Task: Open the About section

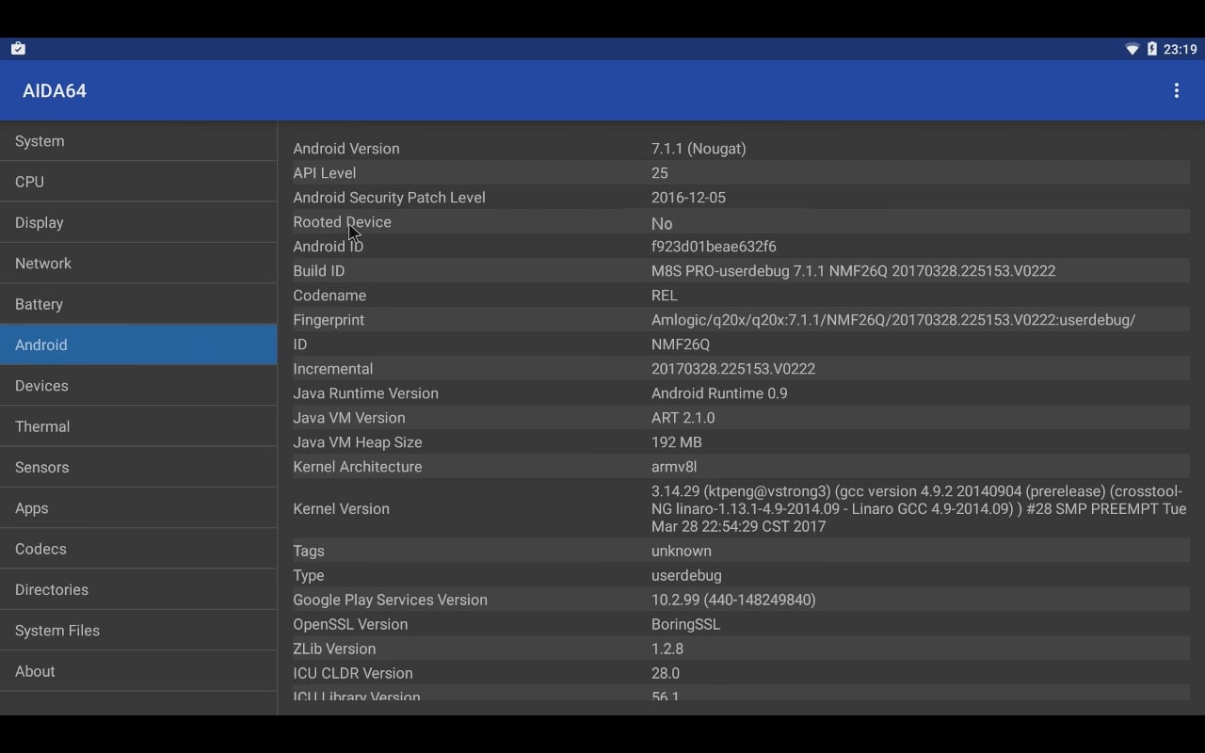Action: pyautogui.click(x=138, y=671)
